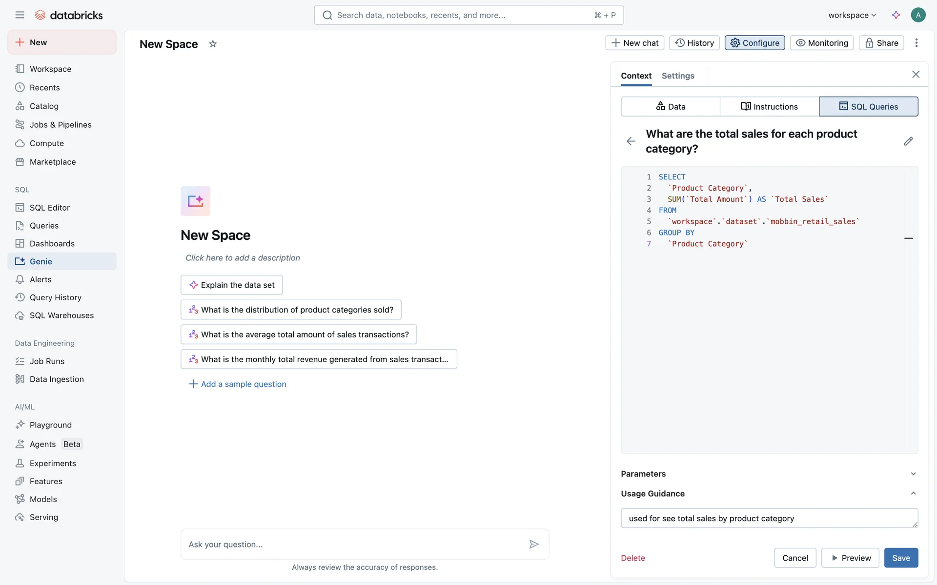Star the New Space as favorite
The image size is (937, 585).
pyautogui.click(x=213, y=44)
